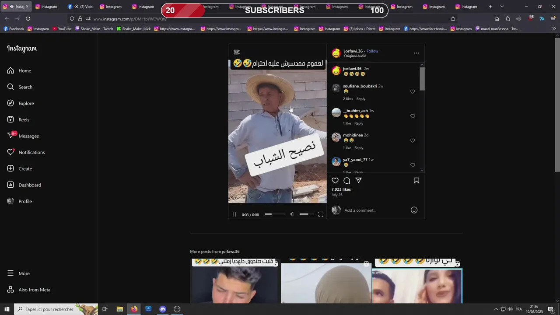This screenshot has width=560, height=315.
Task: List all browser tabs chevron
Action: (x=502, y=7)
